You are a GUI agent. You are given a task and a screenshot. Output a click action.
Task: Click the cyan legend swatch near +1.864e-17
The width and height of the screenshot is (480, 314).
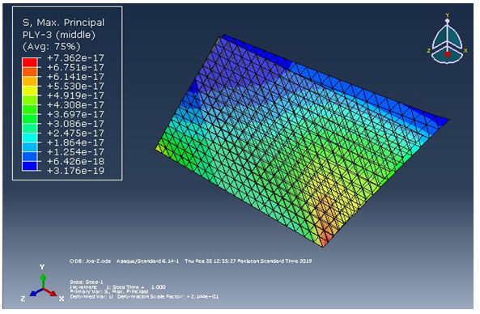tap(30, 138)
